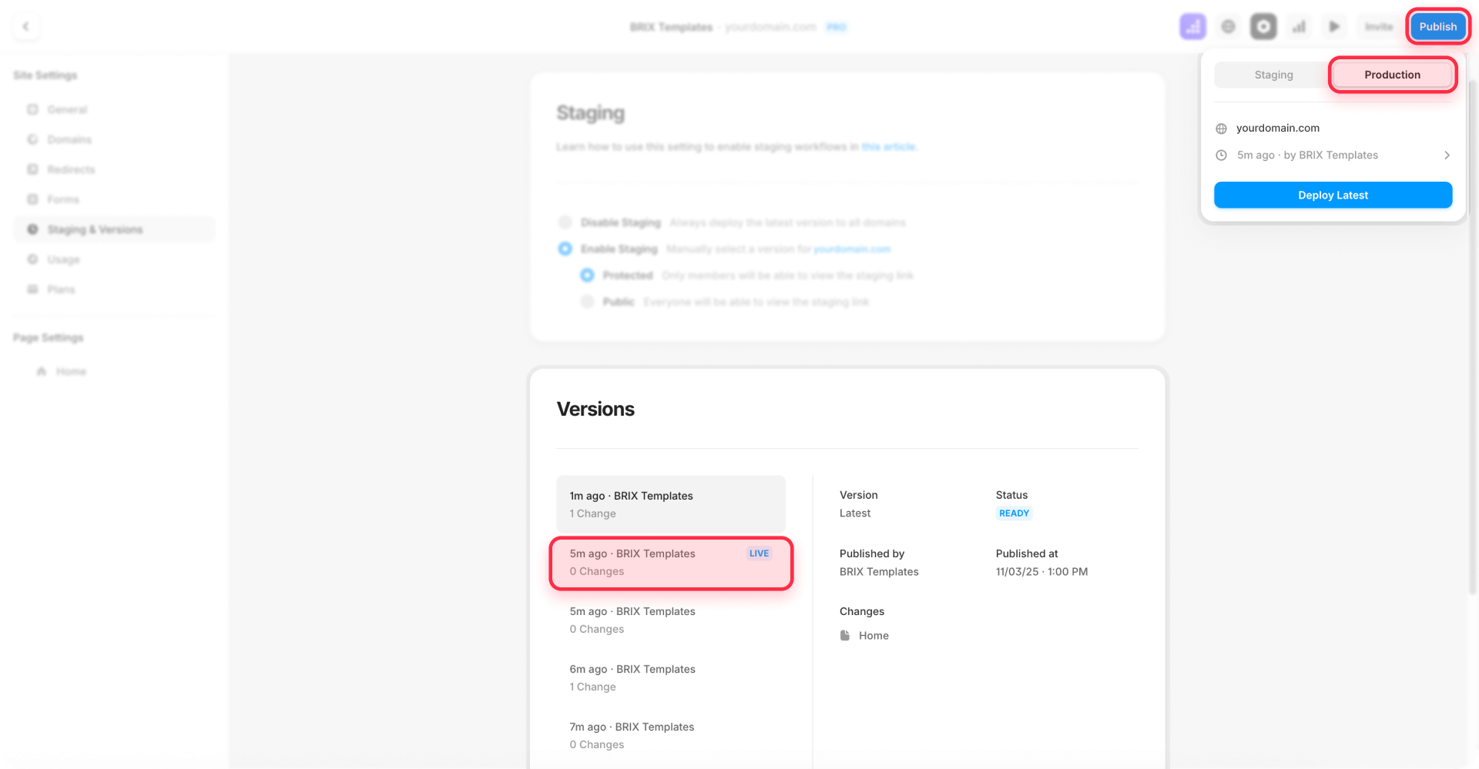Open the site settings gear icon
This screenshot has width=1479, height=769.
click(x=1228, y=25)
